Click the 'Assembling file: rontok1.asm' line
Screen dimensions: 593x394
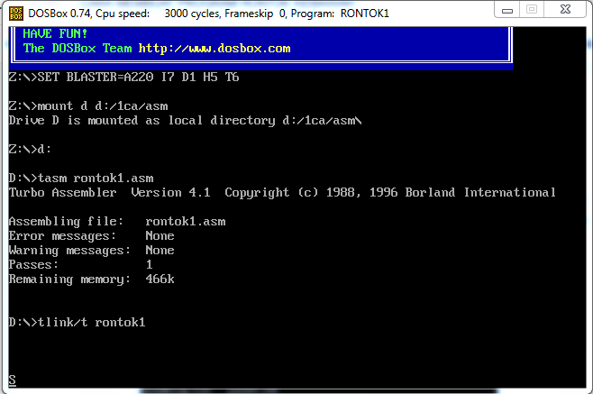click(x=117, y=222)
